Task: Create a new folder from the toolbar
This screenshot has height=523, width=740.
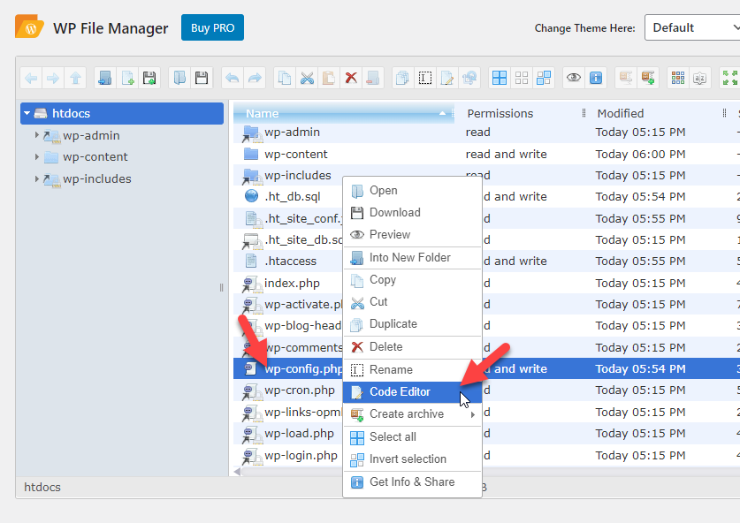Action: pyautogui.click(x=105, y=78)
